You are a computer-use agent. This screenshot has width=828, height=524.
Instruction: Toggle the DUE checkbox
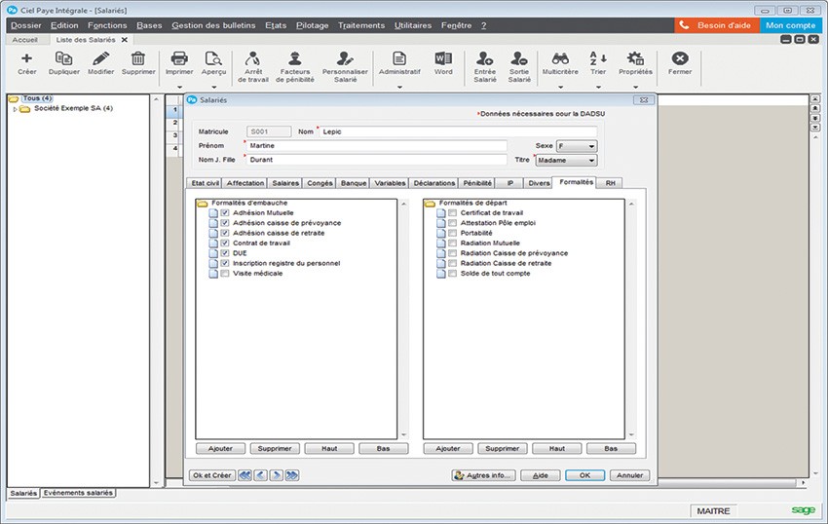(225, 253)
